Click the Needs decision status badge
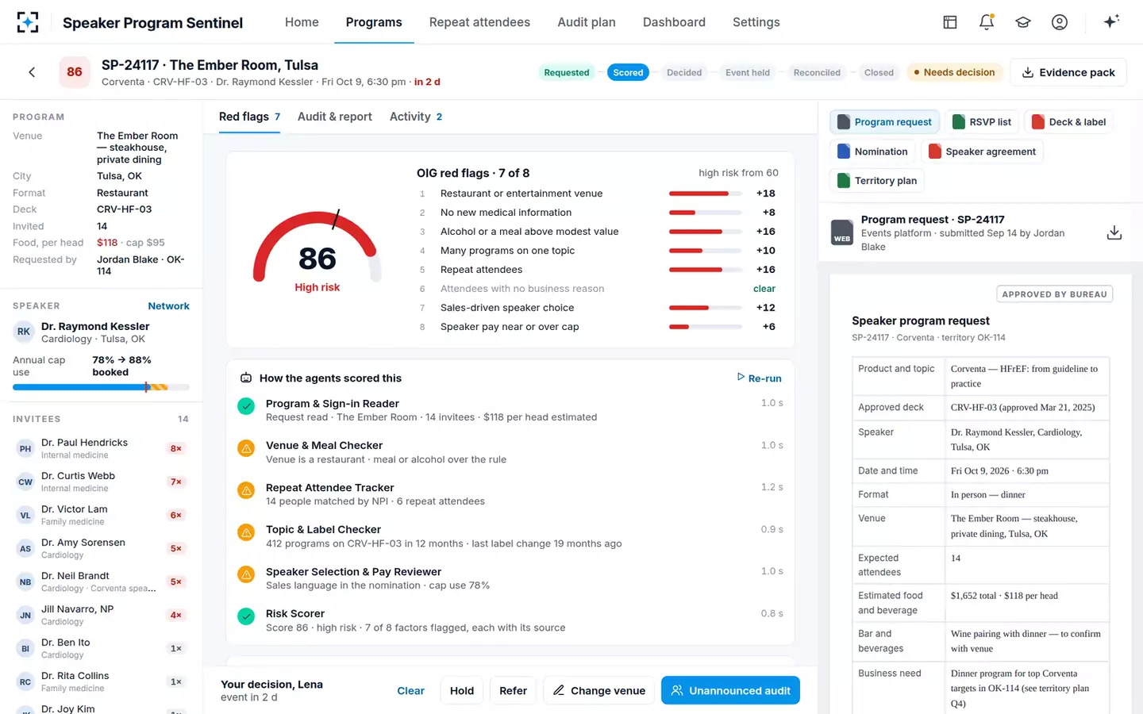Image resolution: width=1143 pixels, height=714 pixels. click(954, 72)
